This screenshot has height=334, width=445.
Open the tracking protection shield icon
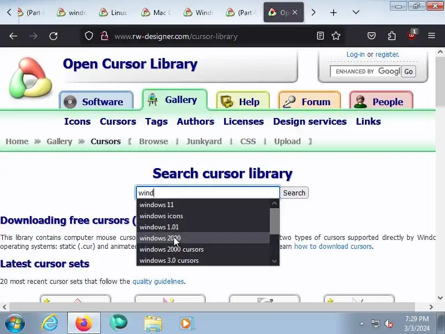point(89,36)
